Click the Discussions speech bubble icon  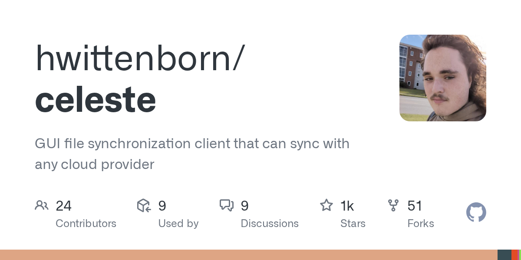click(227, 205)
